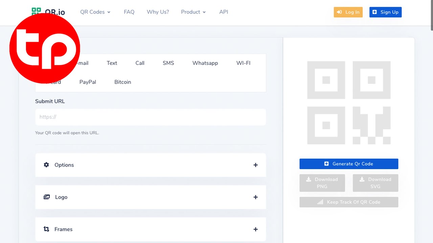Open the QR Codes dropdown menu
The image size is (433, 243).
pyautogui.click(x=95, y=12)
